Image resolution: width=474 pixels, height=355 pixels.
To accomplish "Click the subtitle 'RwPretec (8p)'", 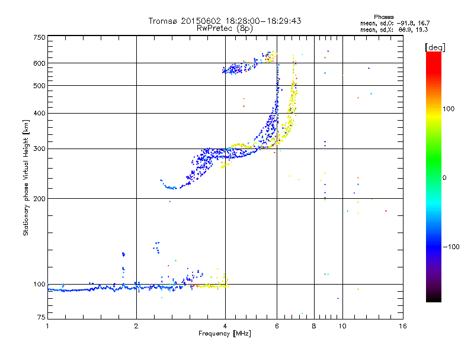I will tap(225, 28).
